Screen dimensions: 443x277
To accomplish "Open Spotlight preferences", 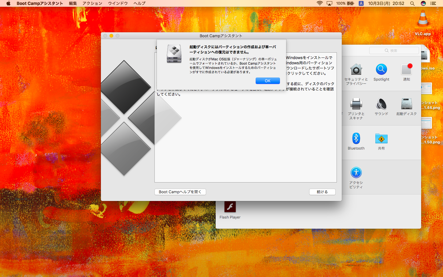I will click(x=381, y=72).
